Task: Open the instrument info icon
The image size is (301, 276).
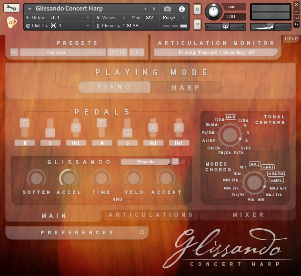Action: pyautogui.click(x=181, y=9)
